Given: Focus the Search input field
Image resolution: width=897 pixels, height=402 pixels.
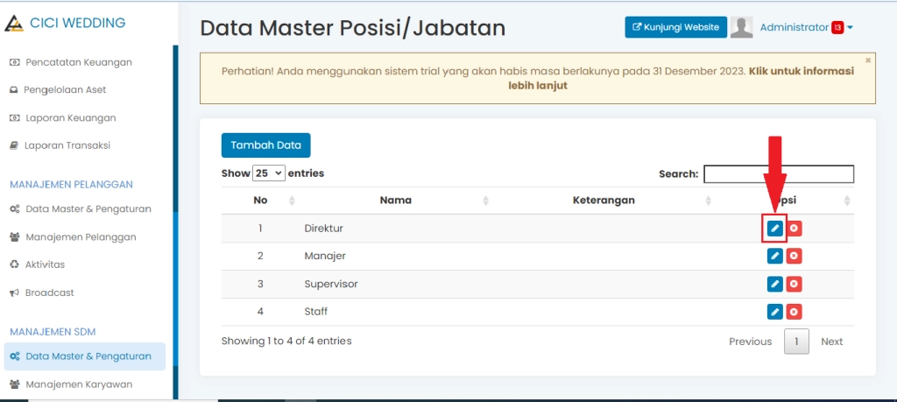Looking at the screenshot, I should point(779,173).
